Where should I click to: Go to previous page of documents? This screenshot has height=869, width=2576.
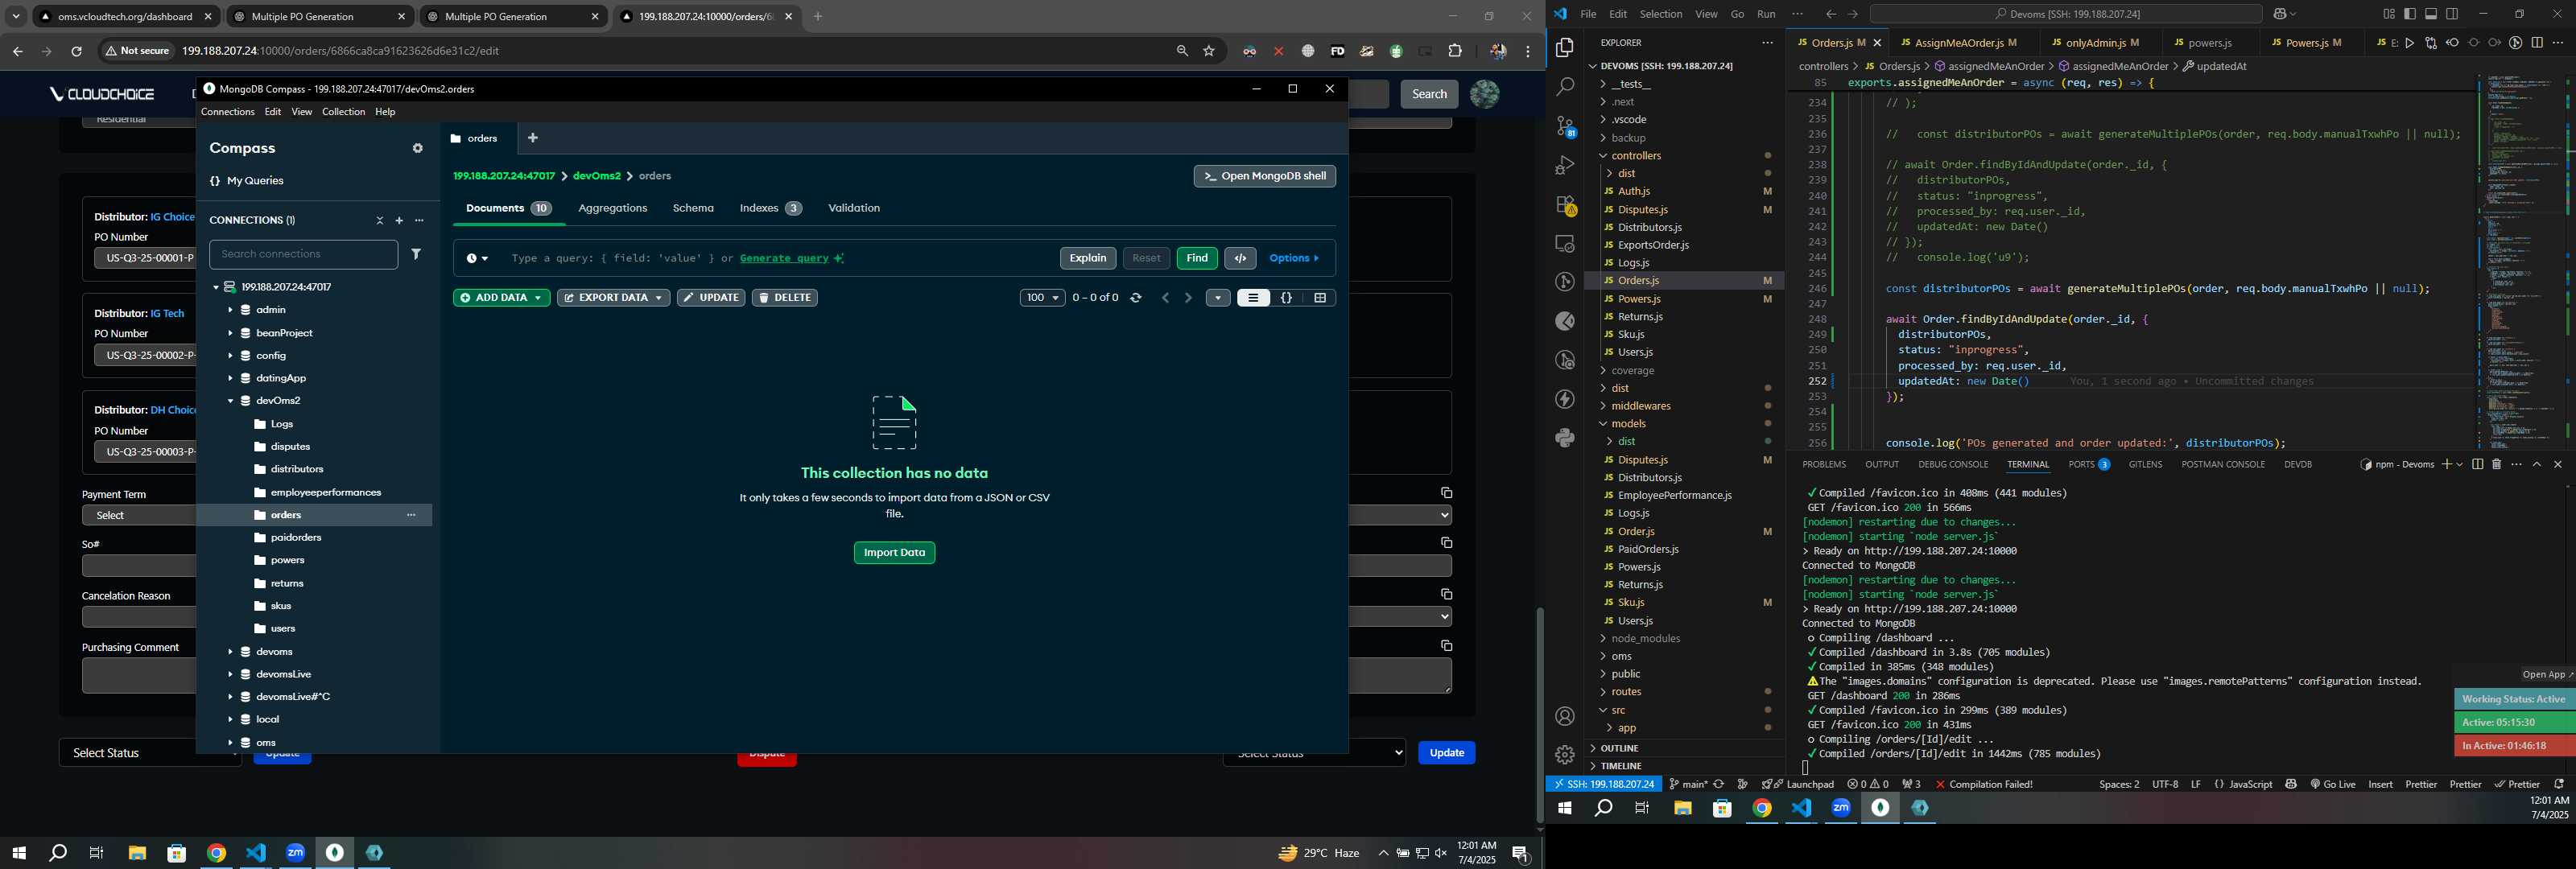(x=1165, y=298)
